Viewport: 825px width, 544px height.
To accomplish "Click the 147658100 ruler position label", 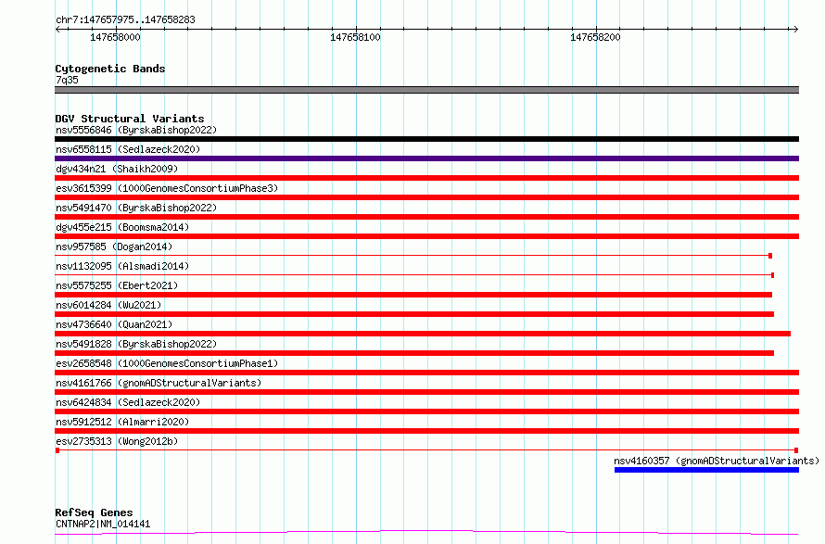I will click(x=355, y=37).
